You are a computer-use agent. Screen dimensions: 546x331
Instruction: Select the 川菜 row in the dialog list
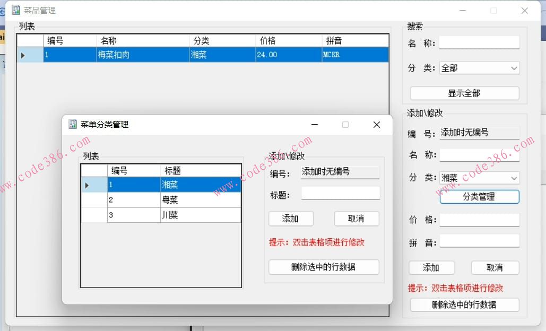click(175, 215)
